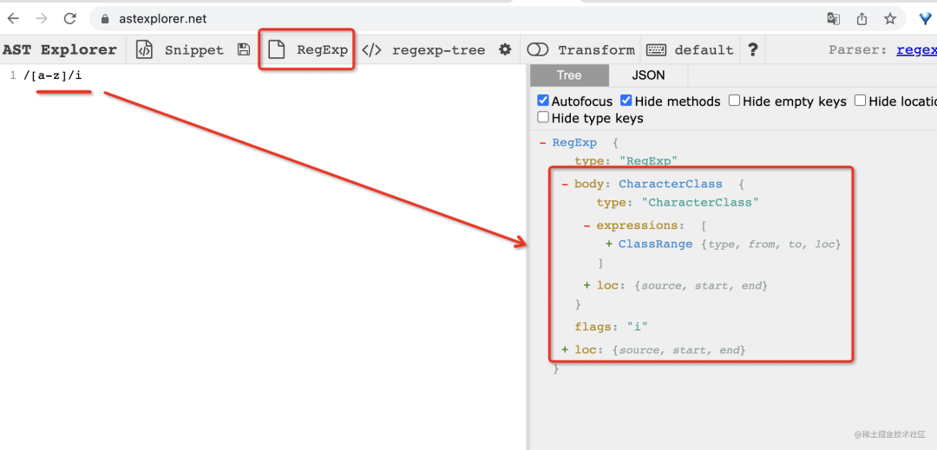Click the lock icon in the address bar
The image size is (937, 450).
tap(106, 19)
